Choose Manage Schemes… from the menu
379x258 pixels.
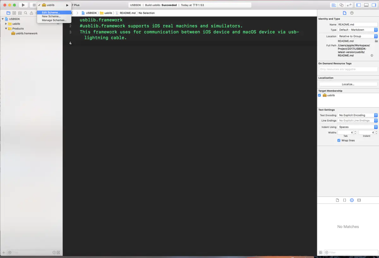click(54, 20)
